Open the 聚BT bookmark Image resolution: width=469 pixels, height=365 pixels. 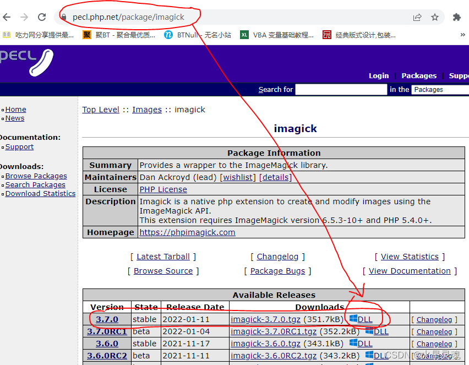click(x=119, y=35)
